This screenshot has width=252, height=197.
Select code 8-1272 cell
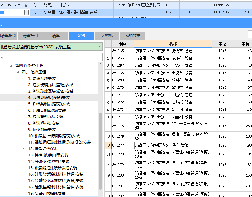[123, 102]
